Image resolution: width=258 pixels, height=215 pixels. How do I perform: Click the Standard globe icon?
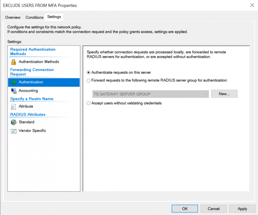click(14, 122)
